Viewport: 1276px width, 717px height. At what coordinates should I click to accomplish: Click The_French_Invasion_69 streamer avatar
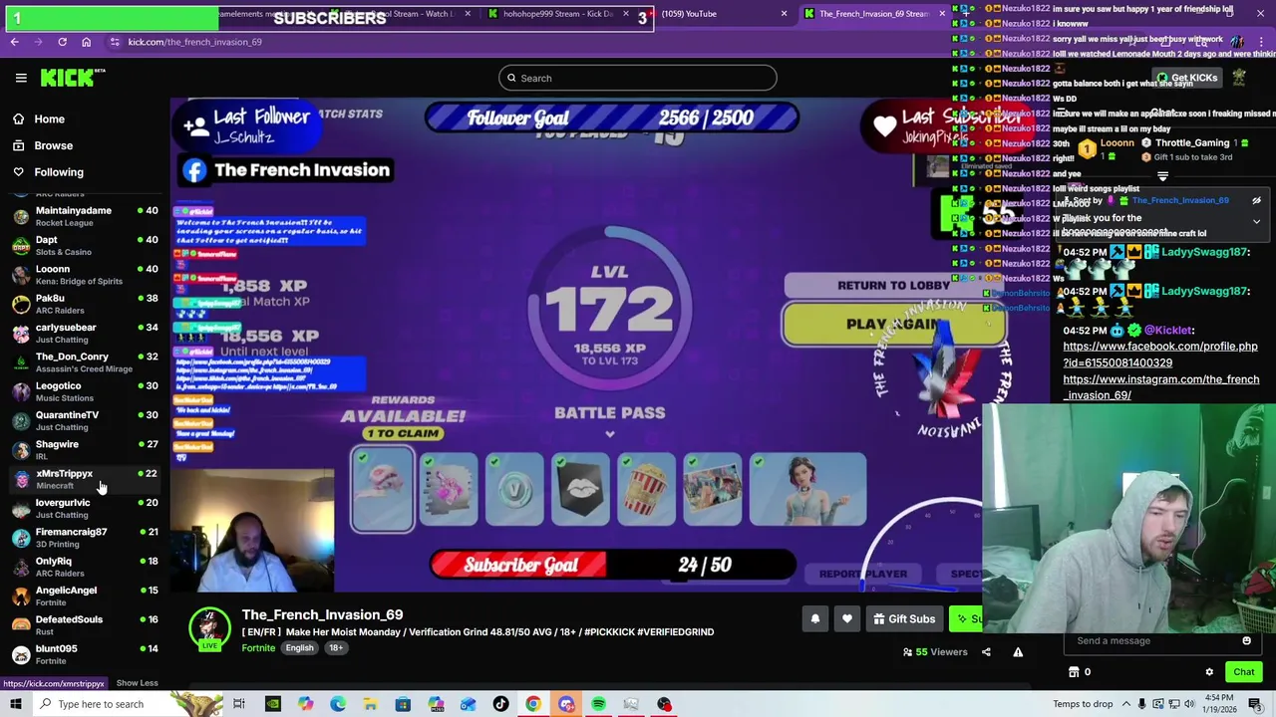click(x=209, y=628)
